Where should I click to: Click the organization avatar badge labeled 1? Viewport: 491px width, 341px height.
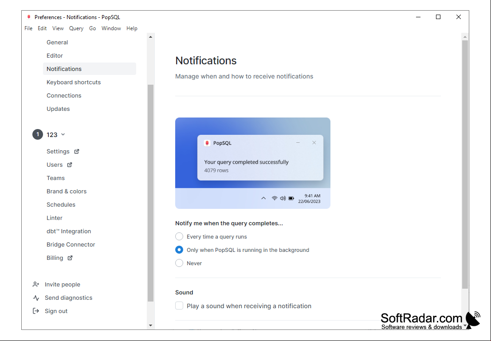coord(38,134)
